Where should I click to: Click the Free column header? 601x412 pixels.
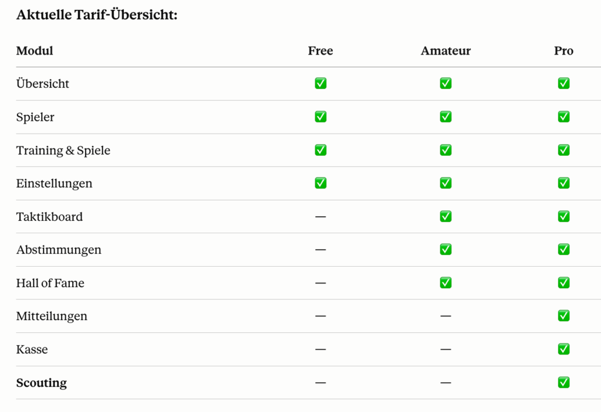[320, 50]
